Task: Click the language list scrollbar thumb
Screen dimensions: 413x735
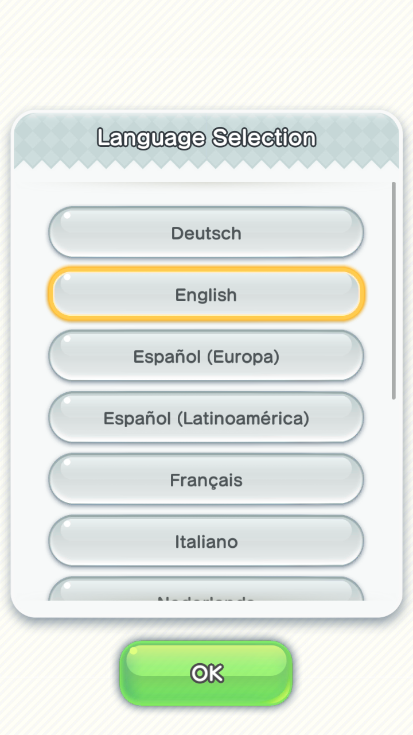Action: pyautogui.click(x=393, y=290)
